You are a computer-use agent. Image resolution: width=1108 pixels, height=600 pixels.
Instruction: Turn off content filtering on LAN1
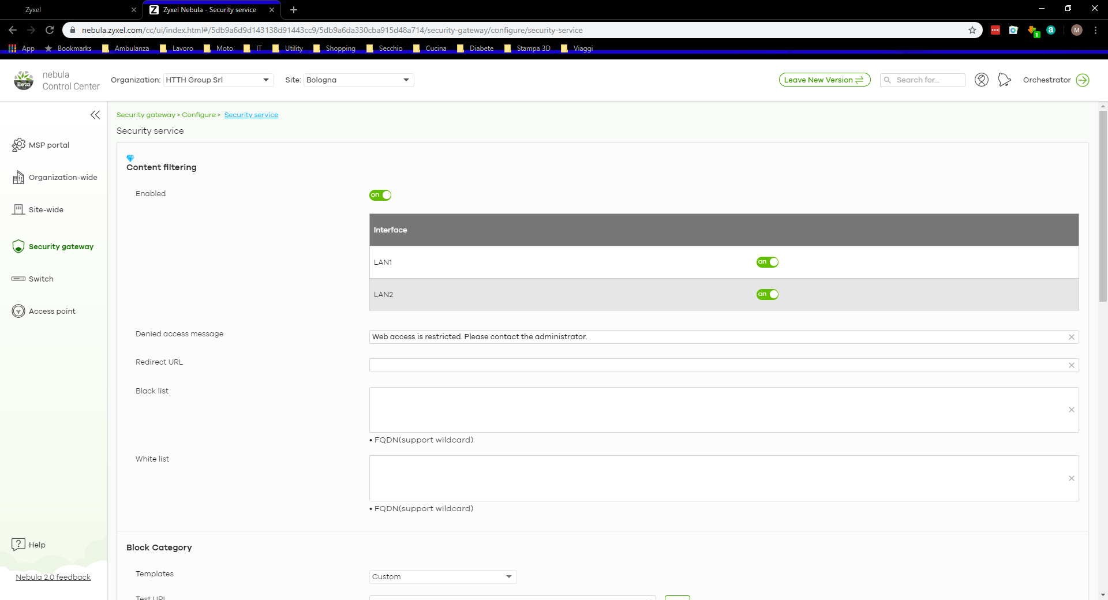(x=768, y=262)
